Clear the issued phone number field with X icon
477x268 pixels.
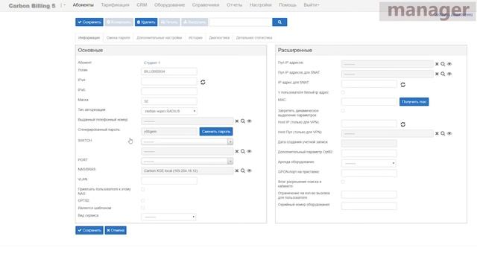[237, 121]
